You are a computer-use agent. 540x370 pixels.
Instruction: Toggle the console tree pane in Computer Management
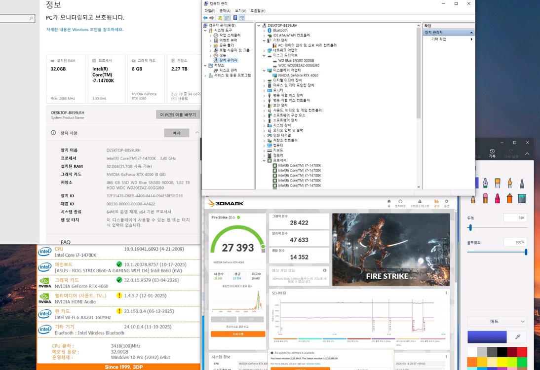(227, 17)
